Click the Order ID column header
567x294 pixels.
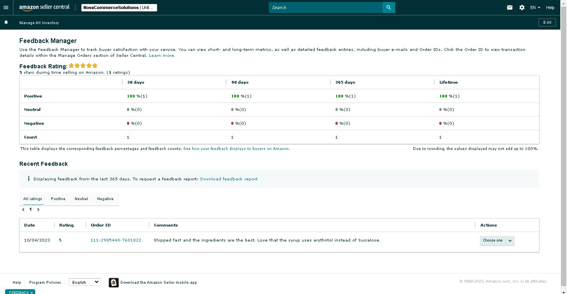[101, 225]
